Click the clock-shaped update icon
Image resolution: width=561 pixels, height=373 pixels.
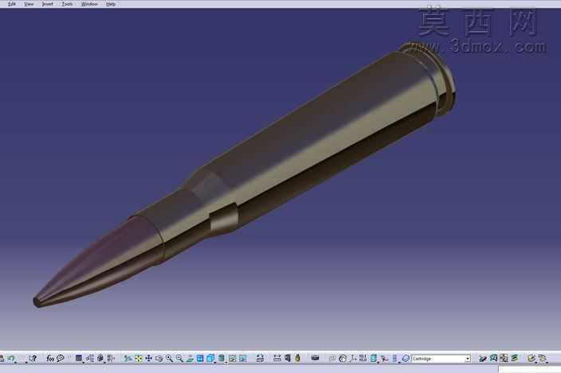[x=343, y=359]
